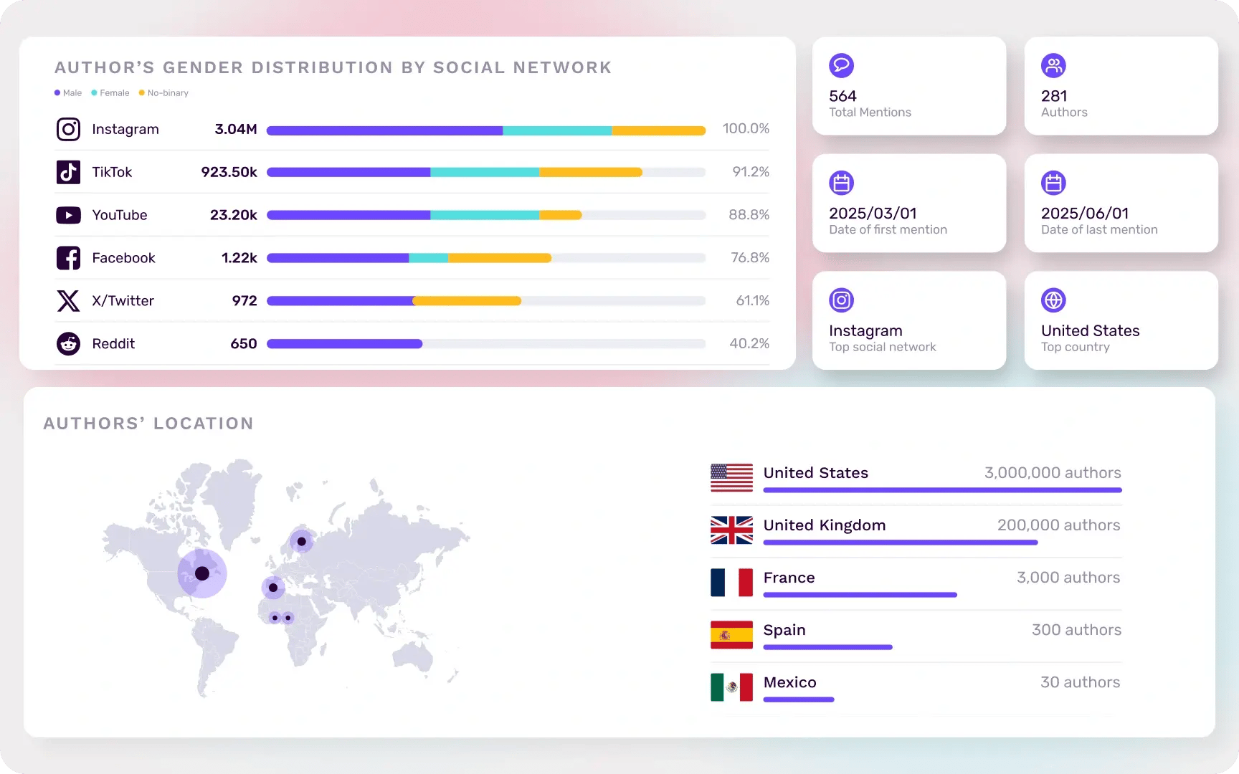The height and width of the screenshot is (774, 1239).
Task: Click the United States entry in the location list
Action: (815, 473)
